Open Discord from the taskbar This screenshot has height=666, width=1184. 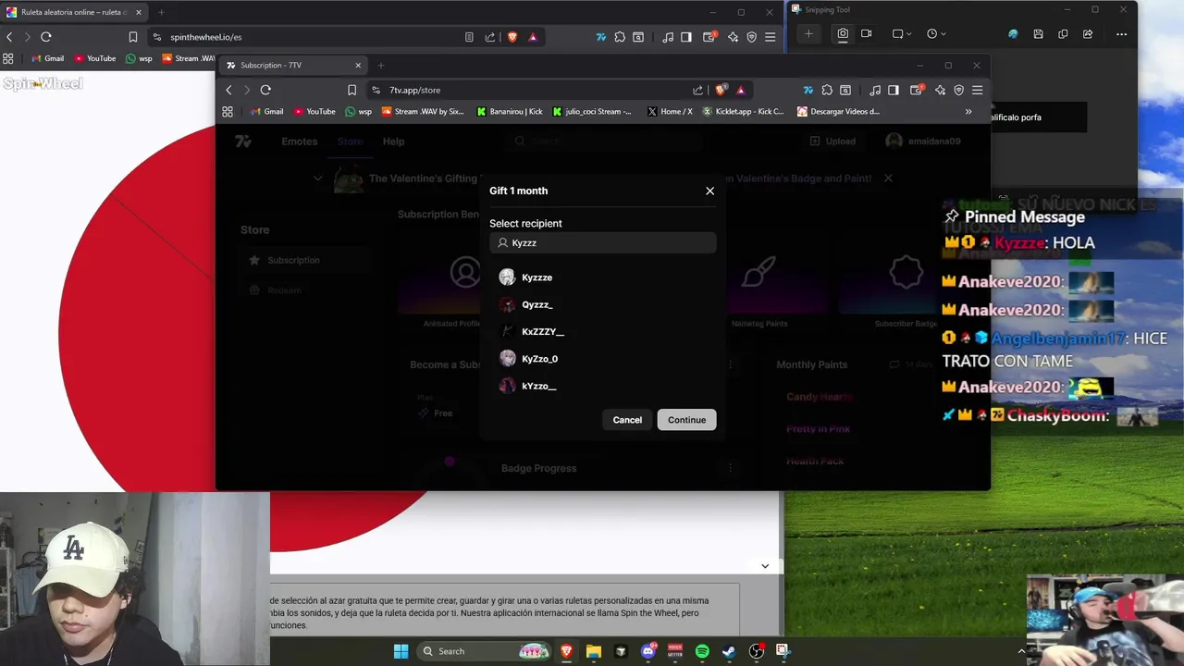[x=648, y=651]
